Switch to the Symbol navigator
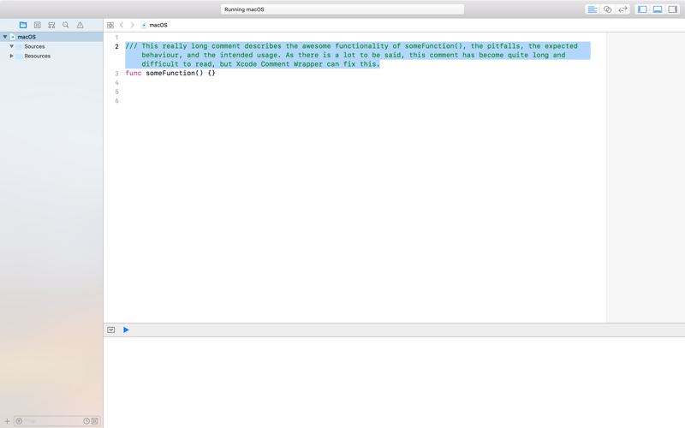Image resolution: width=685 pixels, height=428 pixels. pos(51,25)
